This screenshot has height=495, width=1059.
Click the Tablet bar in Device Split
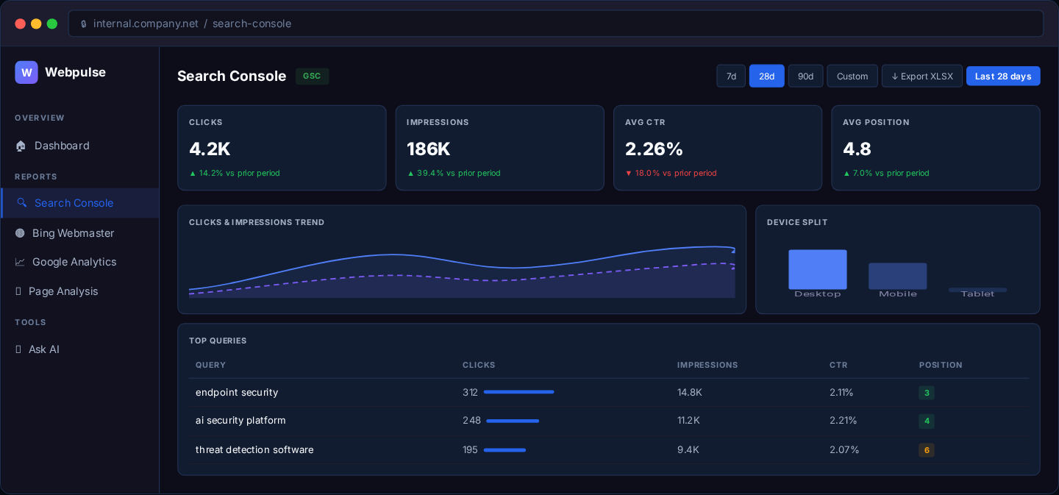point(977,290)
